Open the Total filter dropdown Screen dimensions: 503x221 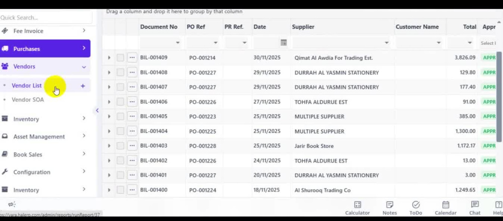pyautogui.click(x=470, y=43)
